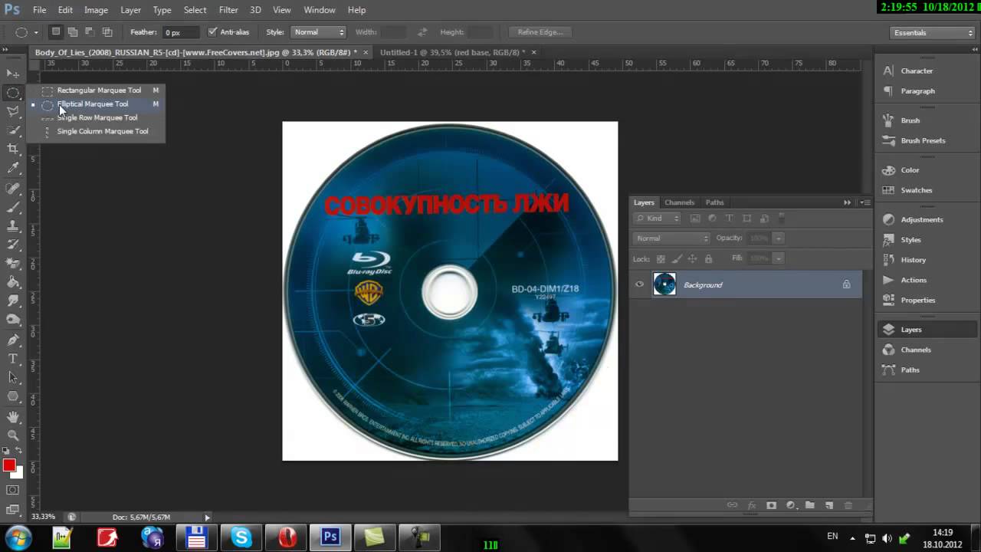Screen dimensions: 981x552
Task: Select the Quick Selection tool
Action: tap(13, 131)
